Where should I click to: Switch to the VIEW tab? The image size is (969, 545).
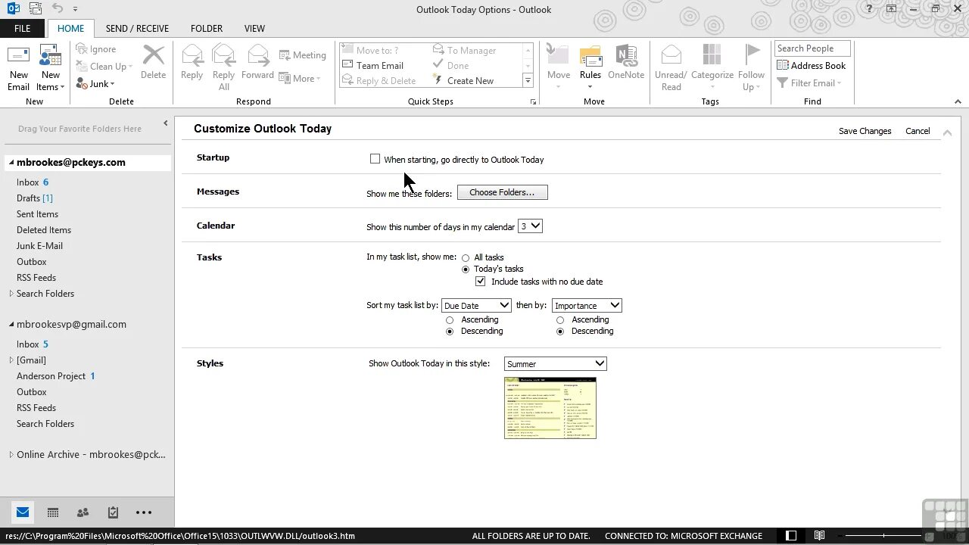(254, 29)
